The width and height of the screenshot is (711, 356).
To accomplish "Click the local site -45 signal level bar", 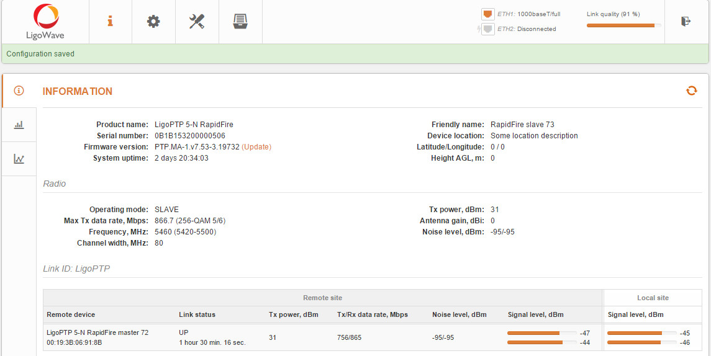I will point(641,333).
